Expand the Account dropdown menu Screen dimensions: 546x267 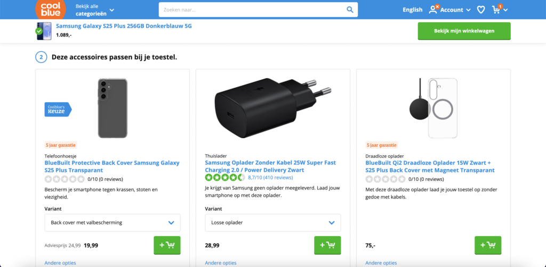[x=468, y=10]
